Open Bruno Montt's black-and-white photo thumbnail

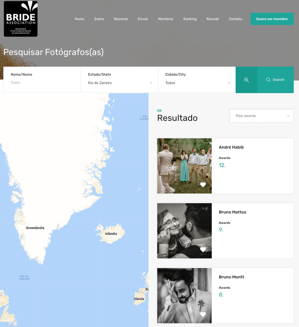point(184,296)
